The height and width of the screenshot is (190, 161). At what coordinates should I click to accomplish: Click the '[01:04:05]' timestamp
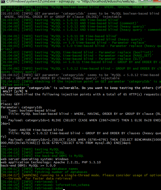[x=10, y=62]
